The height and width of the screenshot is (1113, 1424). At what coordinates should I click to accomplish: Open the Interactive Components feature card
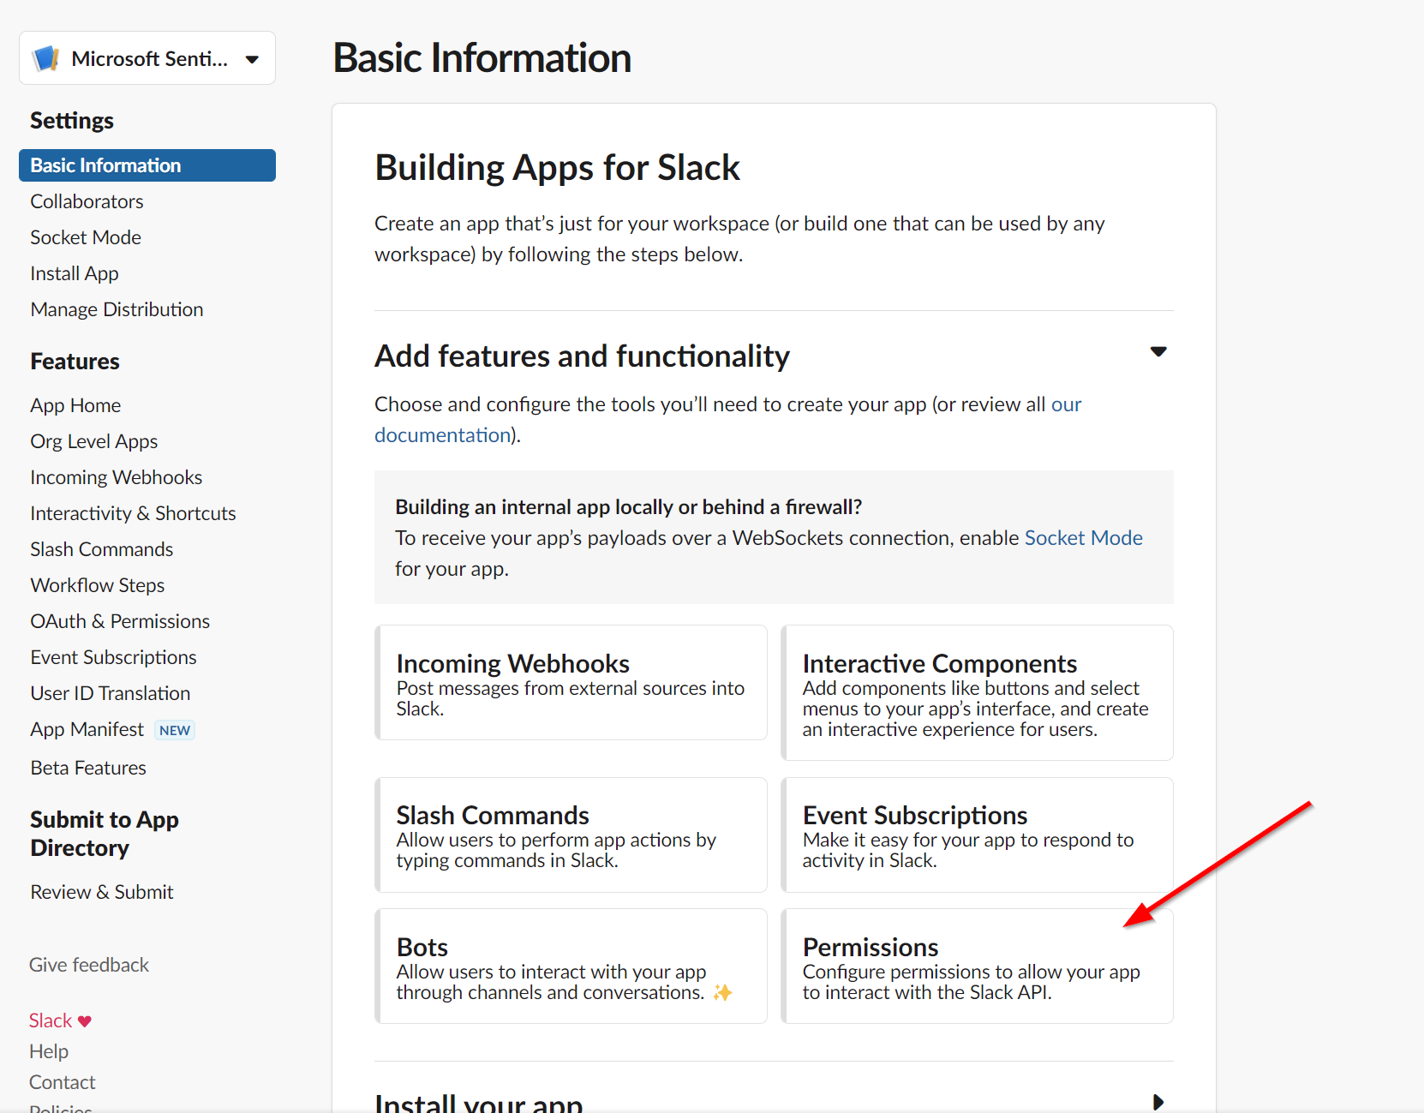[x=977, y=692]
